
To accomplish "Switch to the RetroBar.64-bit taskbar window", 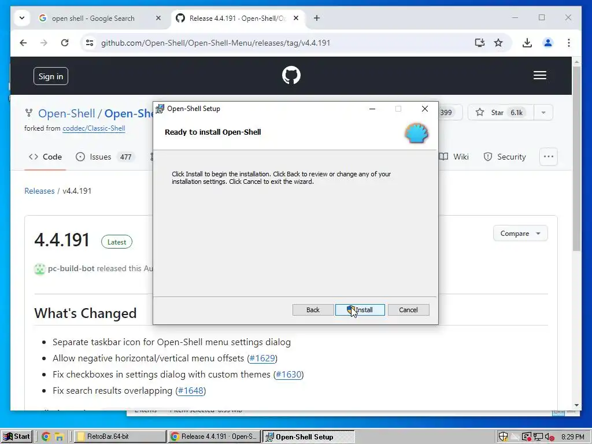I will tap(120, 436).
